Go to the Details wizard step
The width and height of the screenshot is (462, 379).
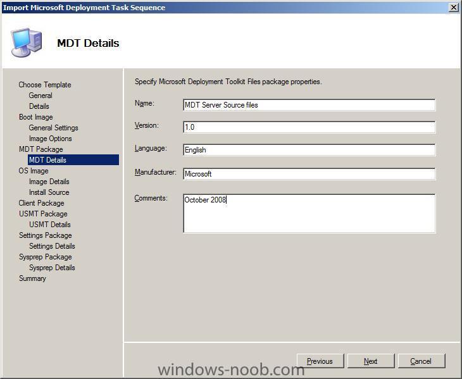point(39,106)
